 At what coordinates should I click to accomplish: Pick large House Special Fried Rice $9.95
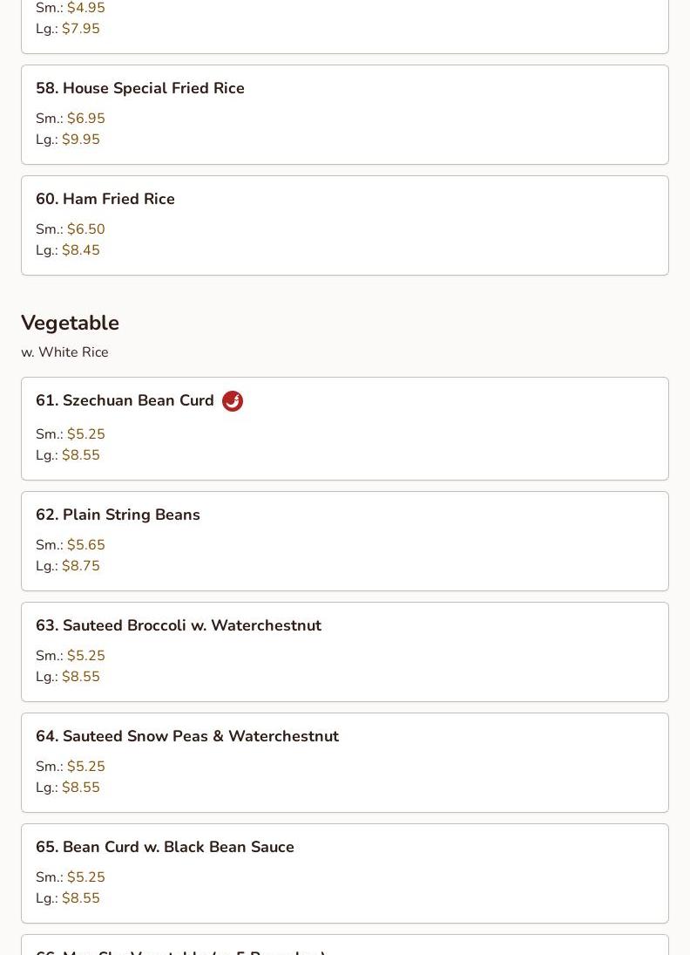click(x=80, y=140)
